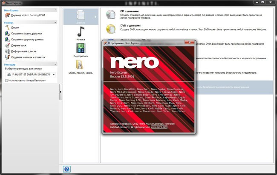Select the Музыка note icon
Screen dimensions: 277x175
[81, 32]
